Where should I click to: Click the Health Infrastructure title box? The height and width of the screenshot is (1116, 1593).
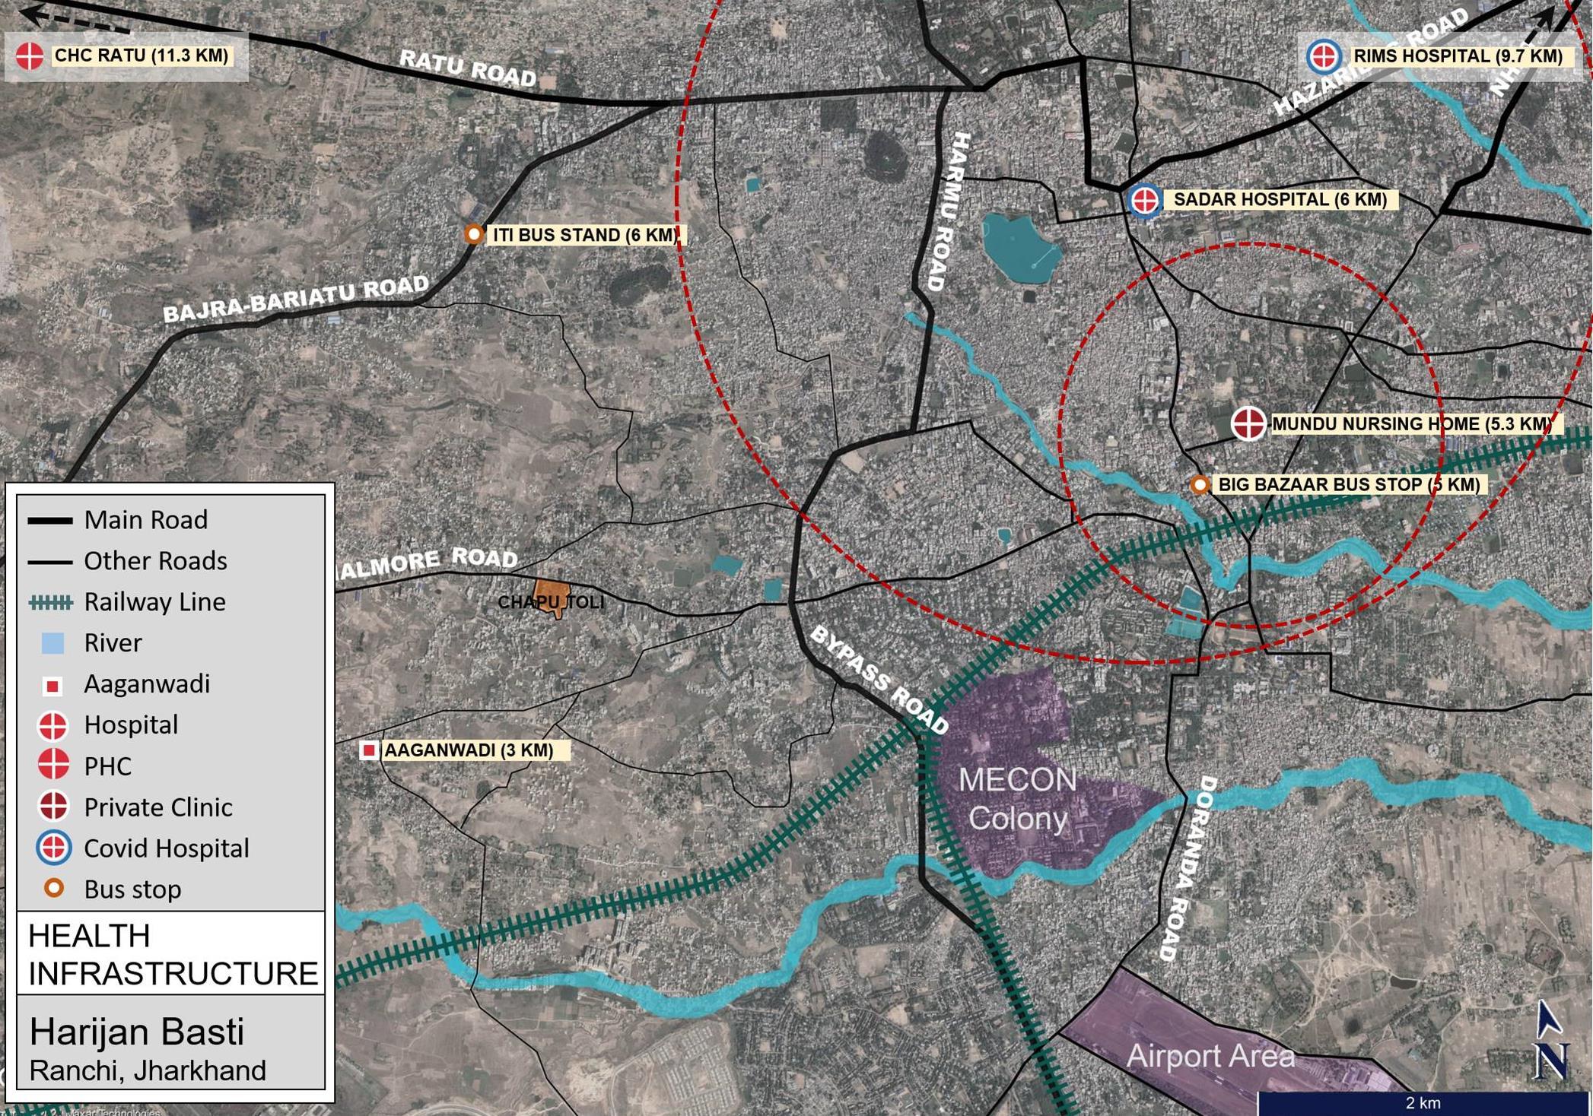coord(171,953)
